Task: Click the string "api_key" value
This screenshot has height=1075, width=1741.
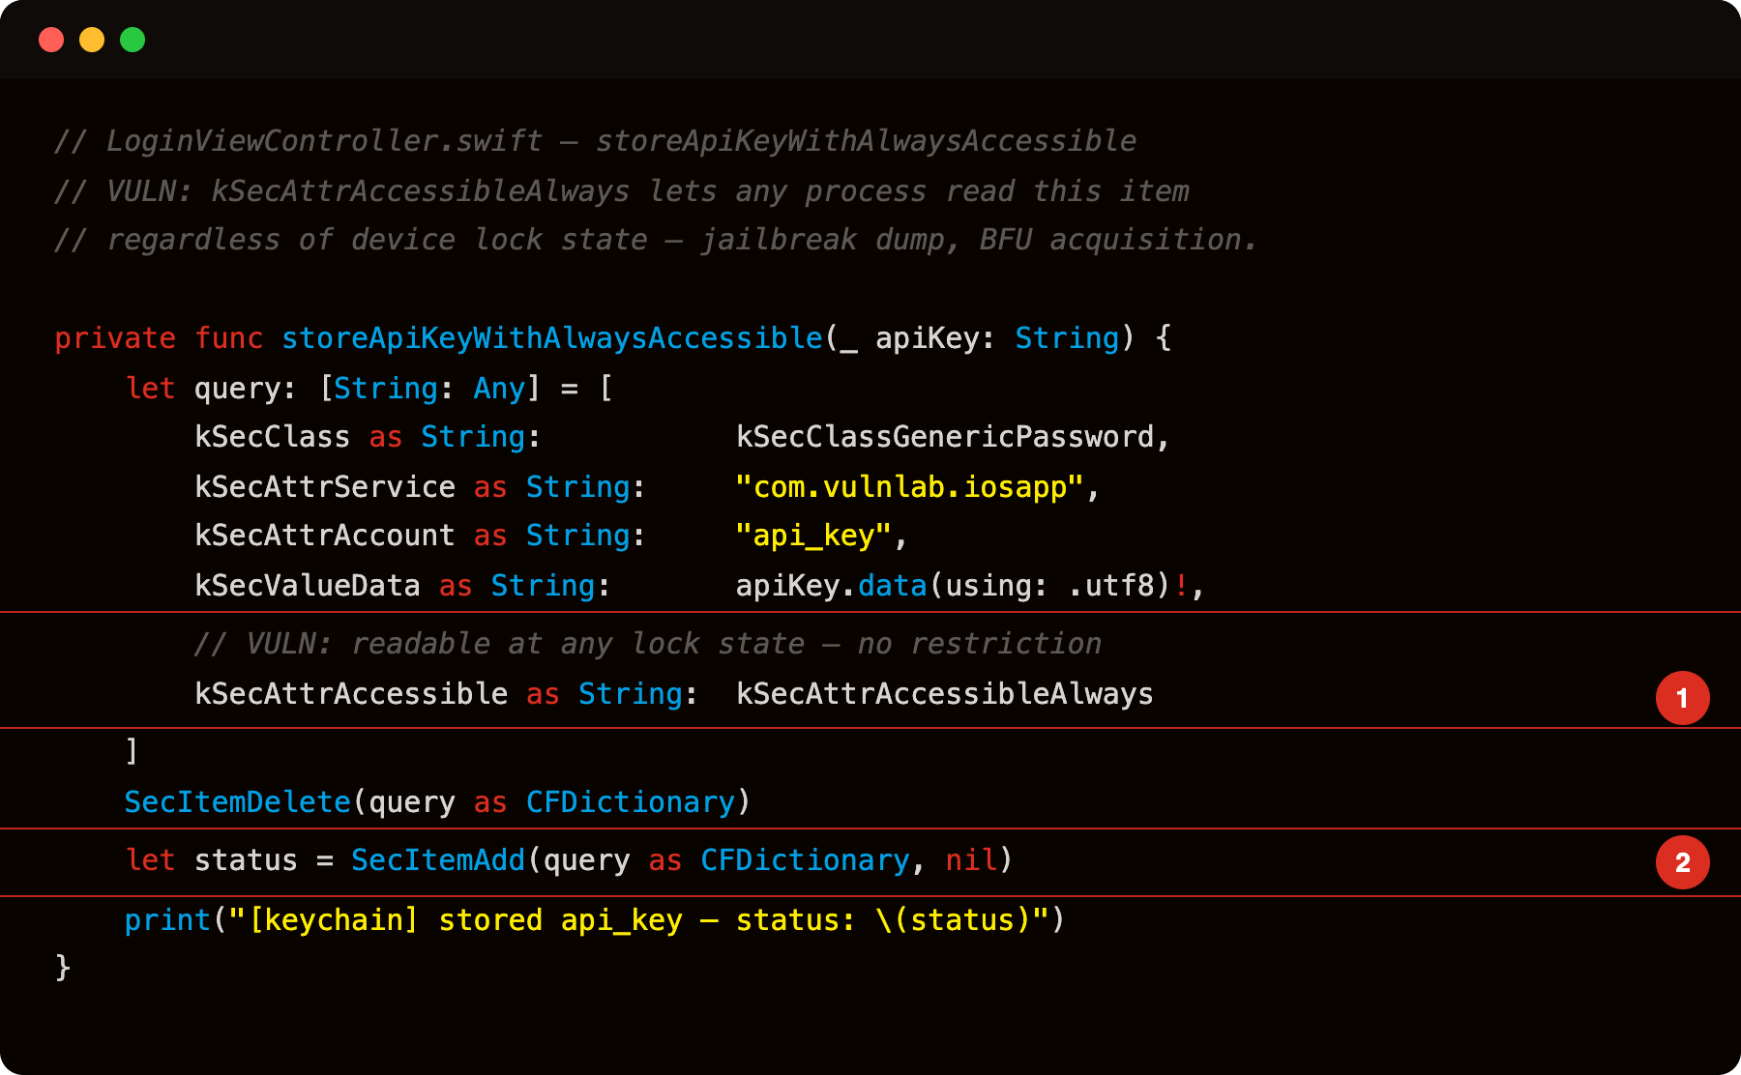Action: click(x=813, y=536)
